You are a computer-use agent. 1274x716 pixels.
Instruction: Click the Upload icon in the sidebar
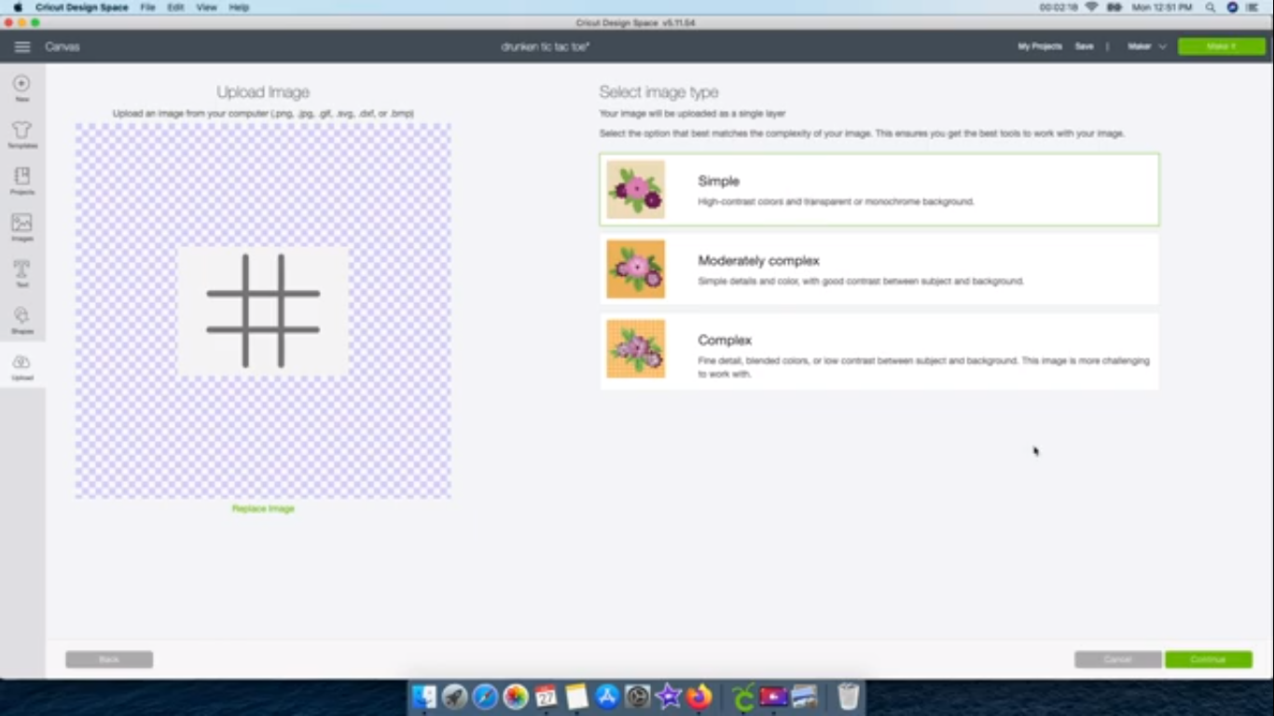21,364
